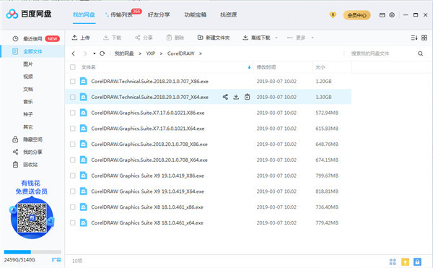Select the 我的网盘 tab
433x268 pixels.
point(84,14)
